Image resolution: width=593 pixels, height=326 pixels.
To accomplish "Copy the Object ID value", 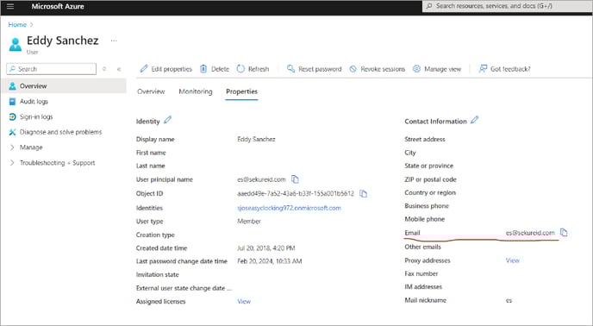I will 364,193.
